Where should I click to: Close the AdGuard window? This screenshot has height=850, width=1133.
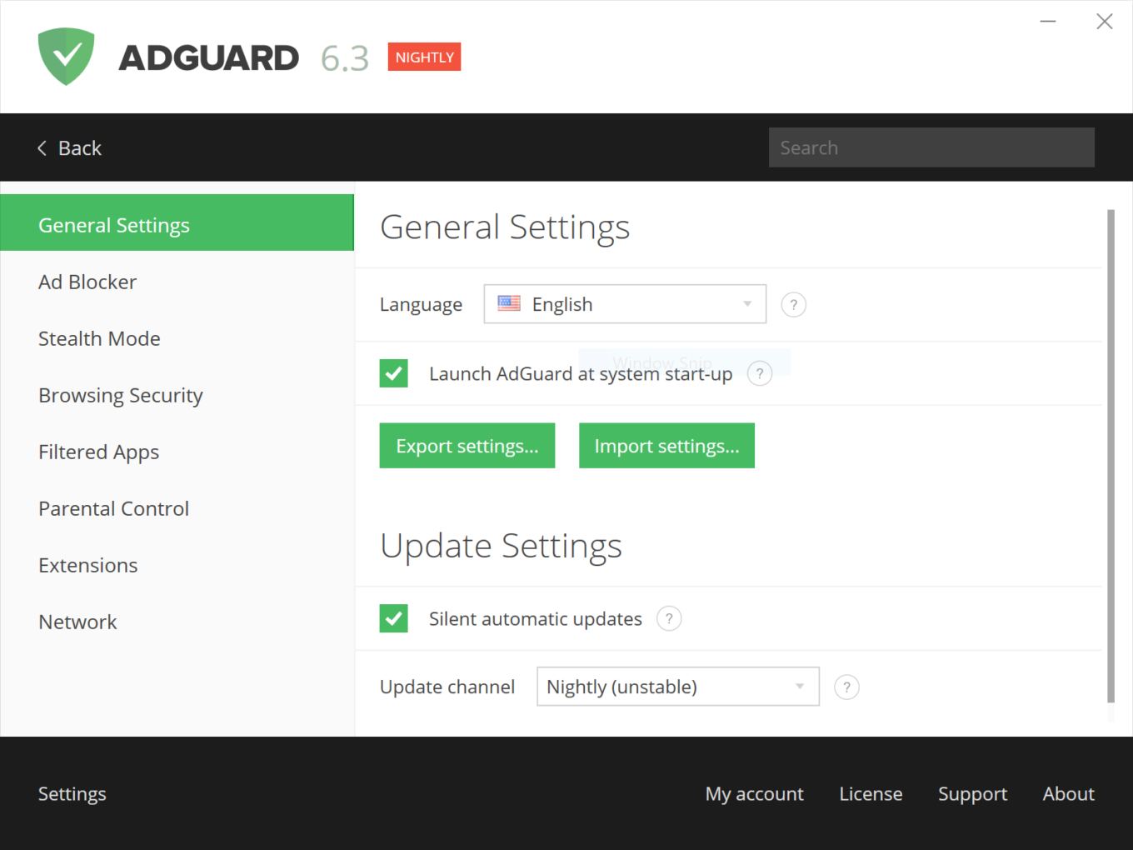click(x=1105, y=21)
